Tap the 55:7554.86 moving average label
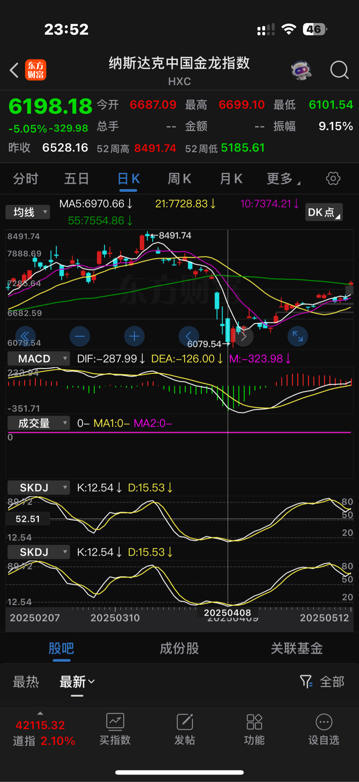 (x=100, y=221)
